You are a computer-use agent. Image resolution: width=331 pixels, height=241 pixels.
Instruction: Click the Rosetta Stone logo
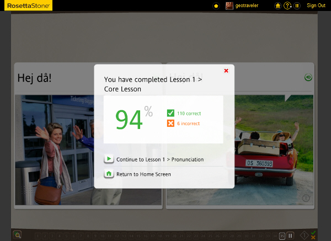pyautogui.click(x=28, y=6)
